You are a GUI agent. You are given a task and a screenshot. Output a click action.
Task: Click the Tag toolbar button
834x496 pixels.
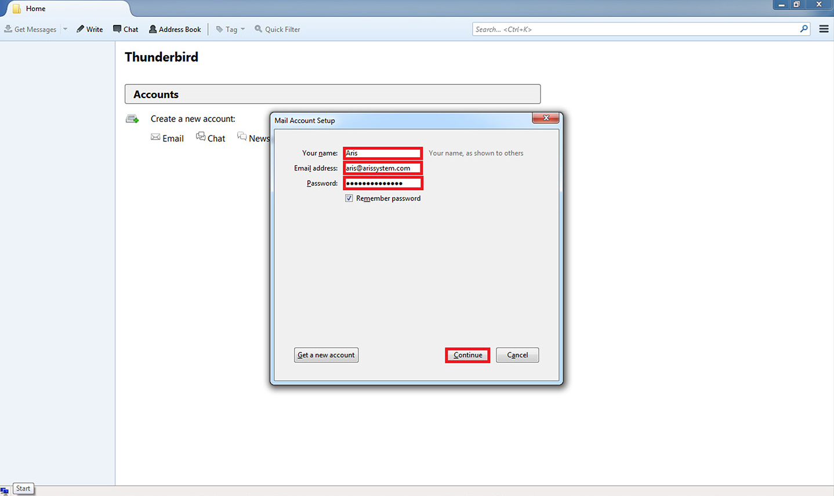click(x=227, y=29)
